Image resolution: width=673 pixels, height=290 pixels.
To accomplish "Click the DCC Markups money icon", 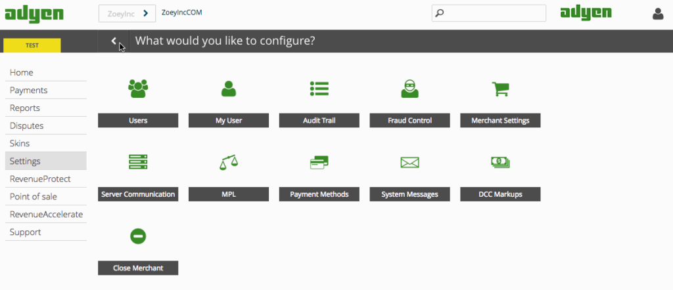I will 501,162.
